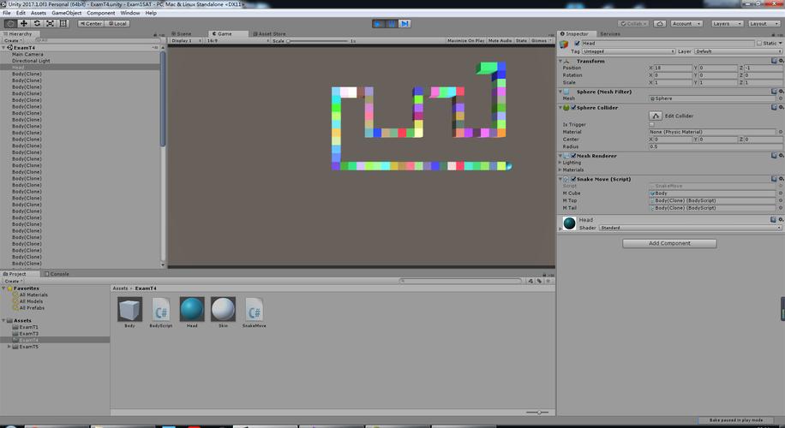Disable the Sphere Collider component checkbox
Screen dimensions: 785x428
pos(573,108)
